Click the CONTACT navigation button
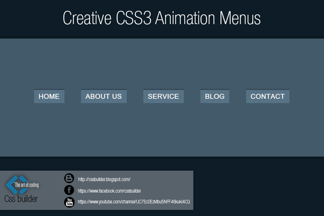 pos(267,96)
